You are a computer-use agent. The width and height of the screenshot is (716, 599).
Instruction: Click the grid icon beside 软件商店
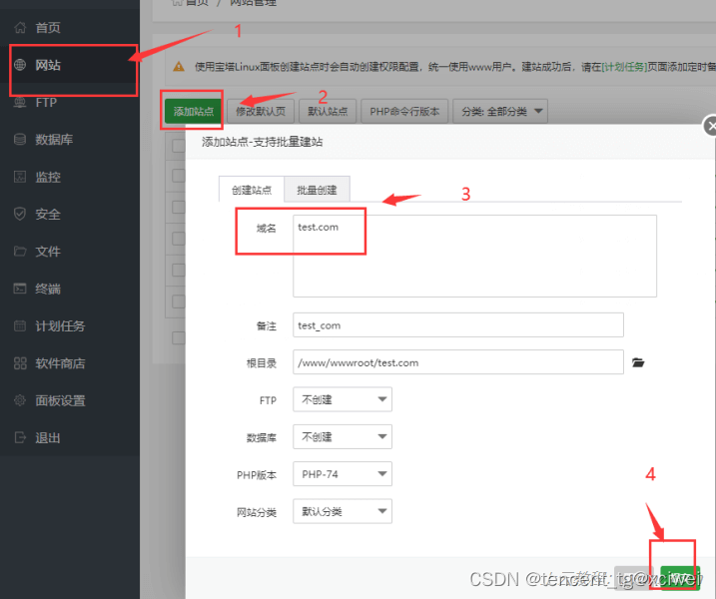[x=20, y=363]
